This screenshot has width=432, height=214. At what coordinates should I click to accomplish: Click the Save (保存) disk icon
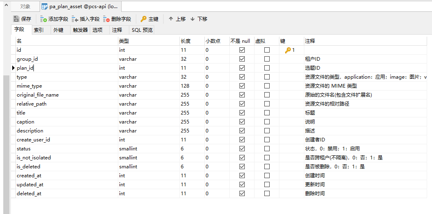click(16, 19)
